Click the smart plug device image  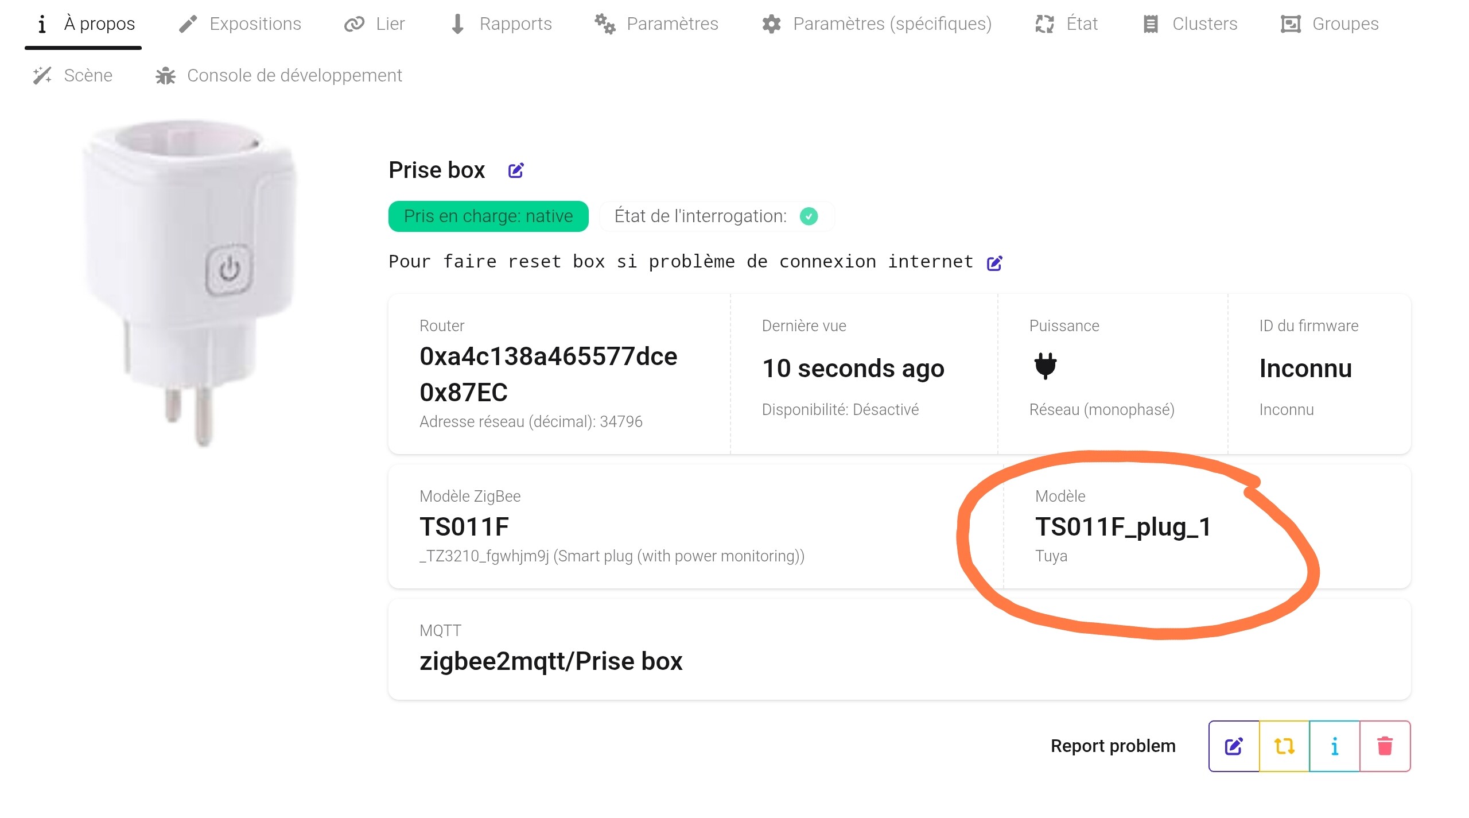(x=189, y=281)
